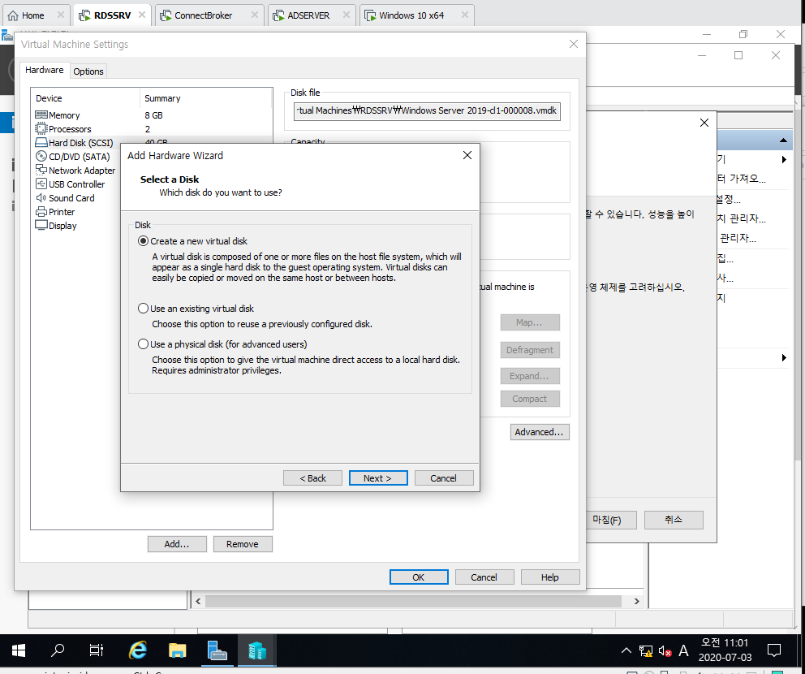Click the Disk file path field
805x674 pixels.
[427, 110]
